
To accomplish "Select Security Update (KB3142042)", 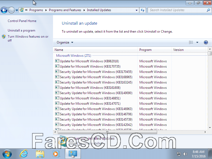I will click(x=96, y=125).
